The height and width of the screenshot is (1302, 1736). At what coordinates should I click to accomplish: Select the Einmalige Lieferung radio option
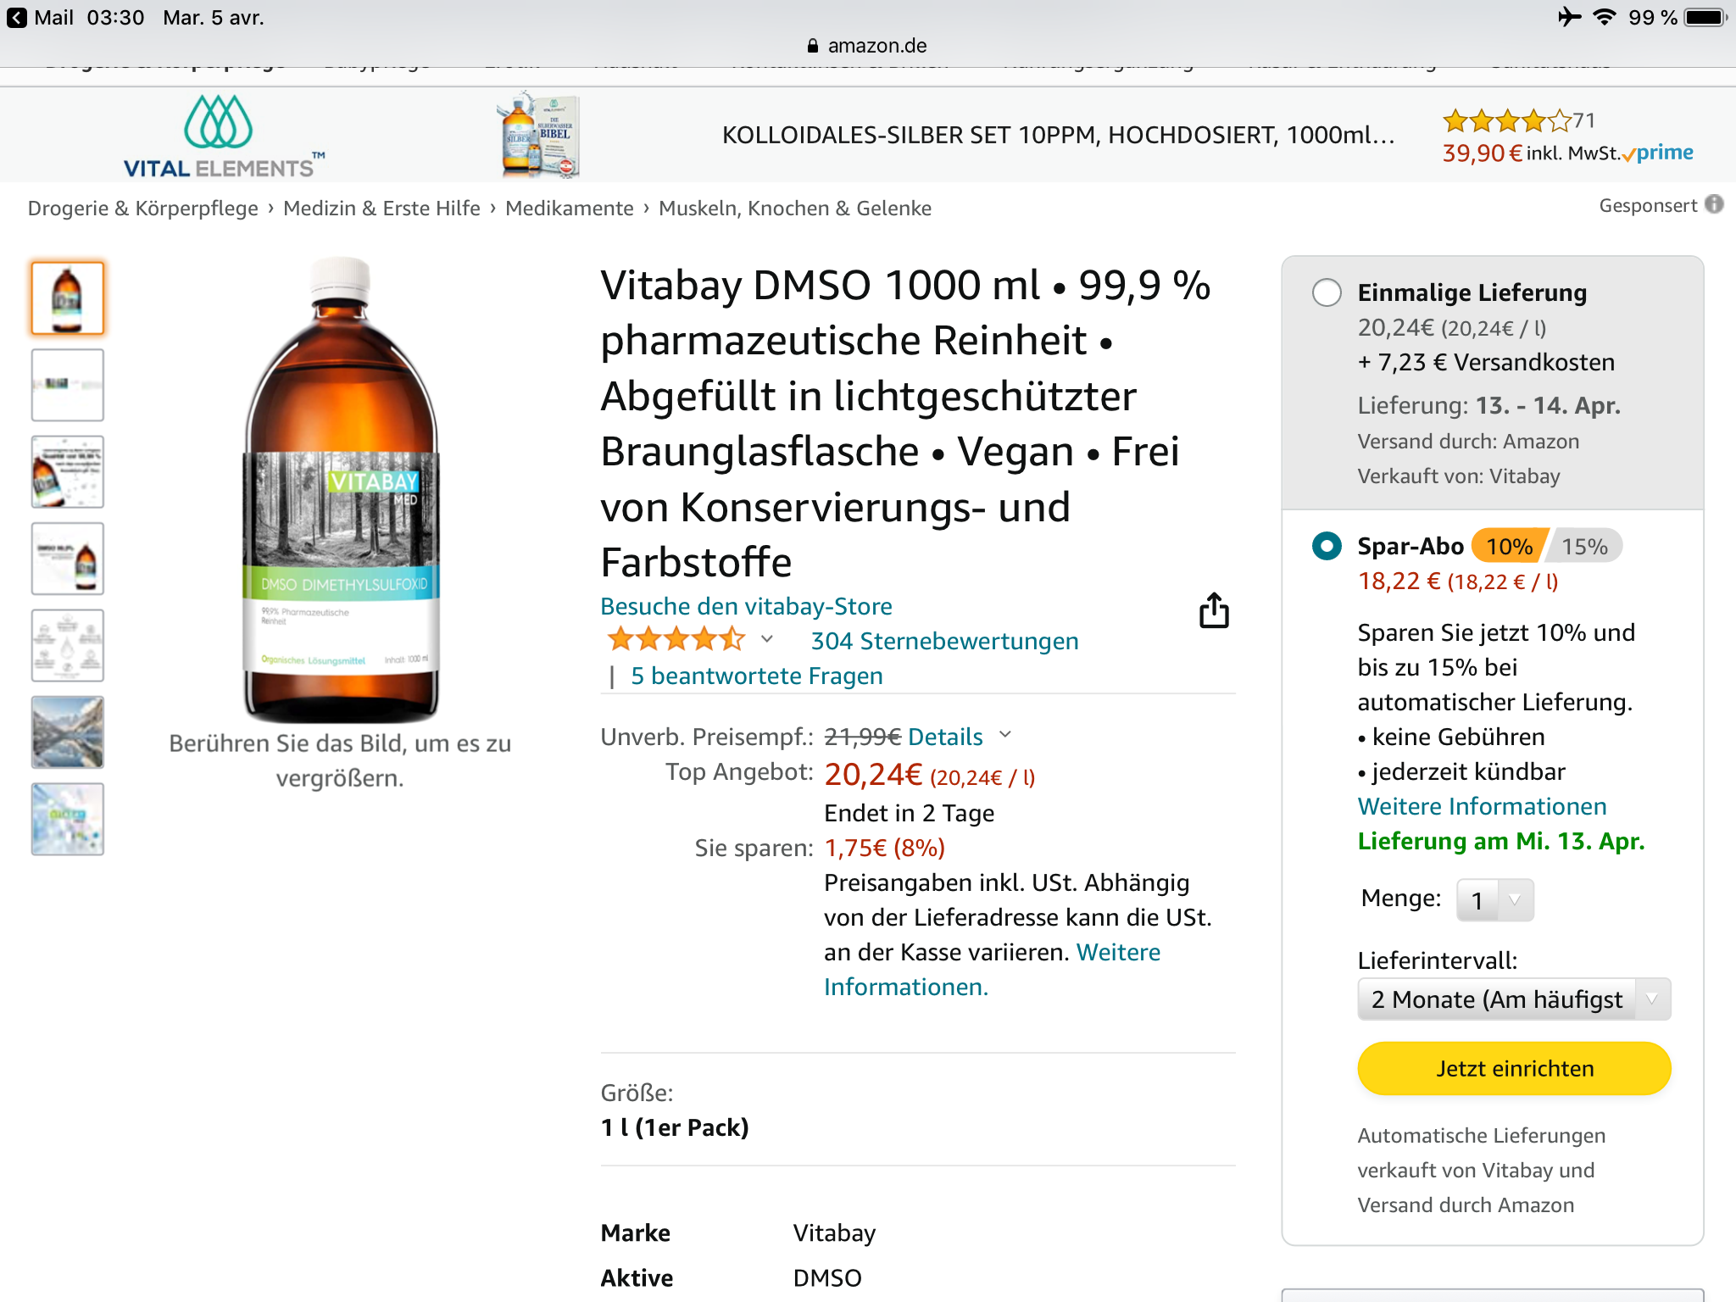(1327, 292)
